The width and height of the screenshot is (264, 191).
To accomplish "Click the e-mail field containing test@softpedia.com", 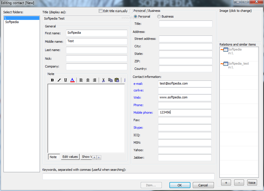I will [x=185, y=84].
